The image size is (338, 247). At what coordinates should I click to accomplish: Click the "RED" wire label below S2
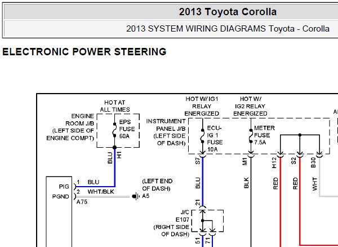click(x=295, y=184)
